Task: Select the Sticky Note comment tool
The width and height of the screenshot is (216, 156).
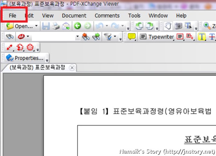Action: pos(132,37)
